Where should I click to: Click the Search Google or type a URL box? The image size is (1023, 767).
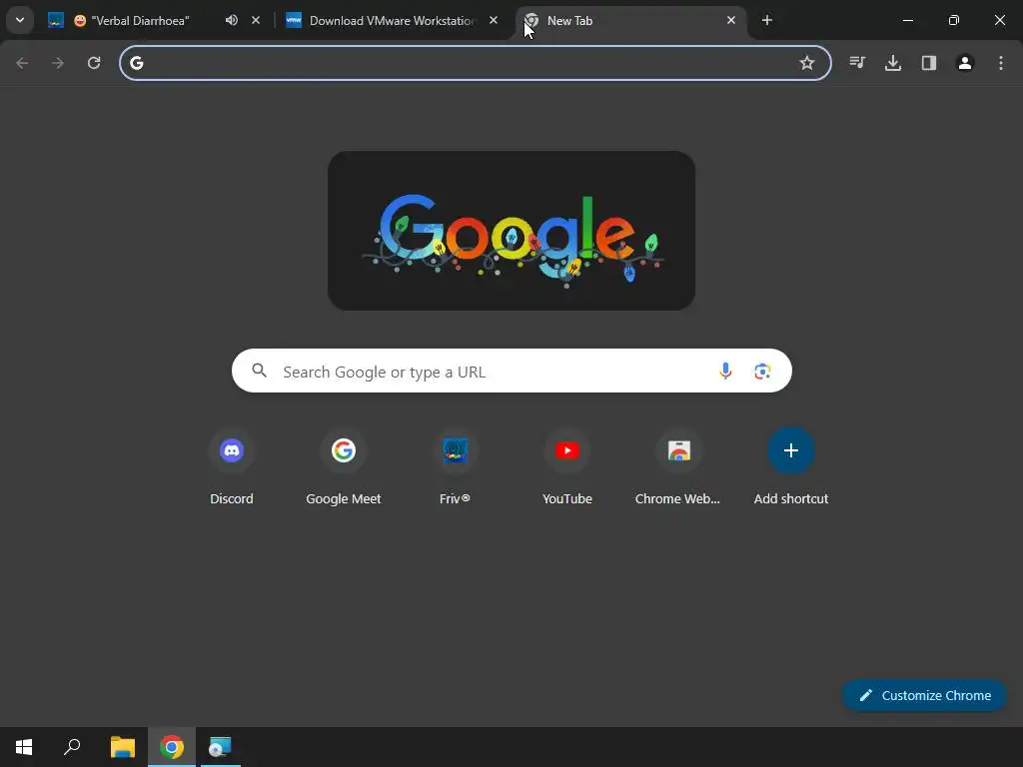tap(511, 372)
